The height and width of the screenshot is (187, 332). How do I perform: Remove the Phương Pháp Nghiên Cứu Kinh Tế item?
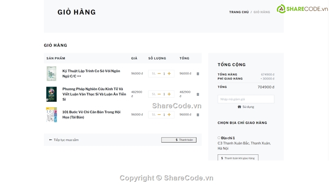coord(198,94)
